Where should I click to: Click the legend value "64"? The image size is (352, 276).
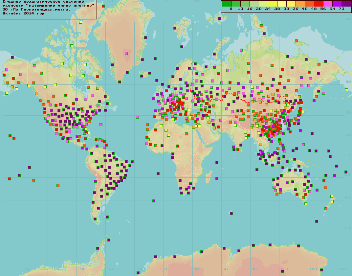click(x=332, y=9)
